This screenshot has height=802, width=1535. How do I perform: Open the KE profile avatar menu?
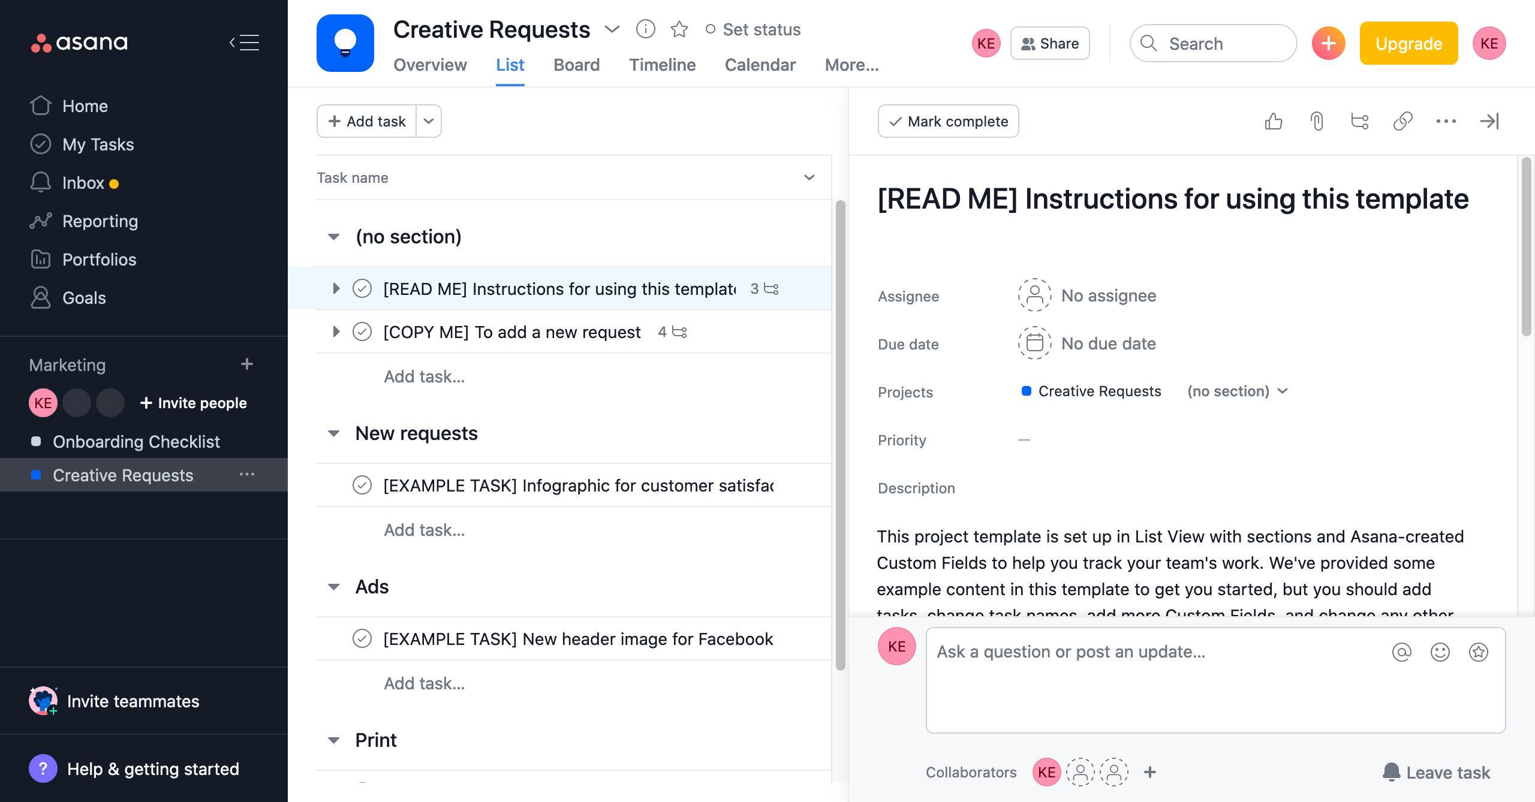[1489, 43]
